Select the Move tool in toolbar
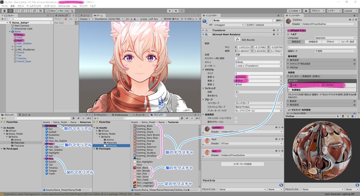This screenshot has width=360, height=196. pos(11,11)
